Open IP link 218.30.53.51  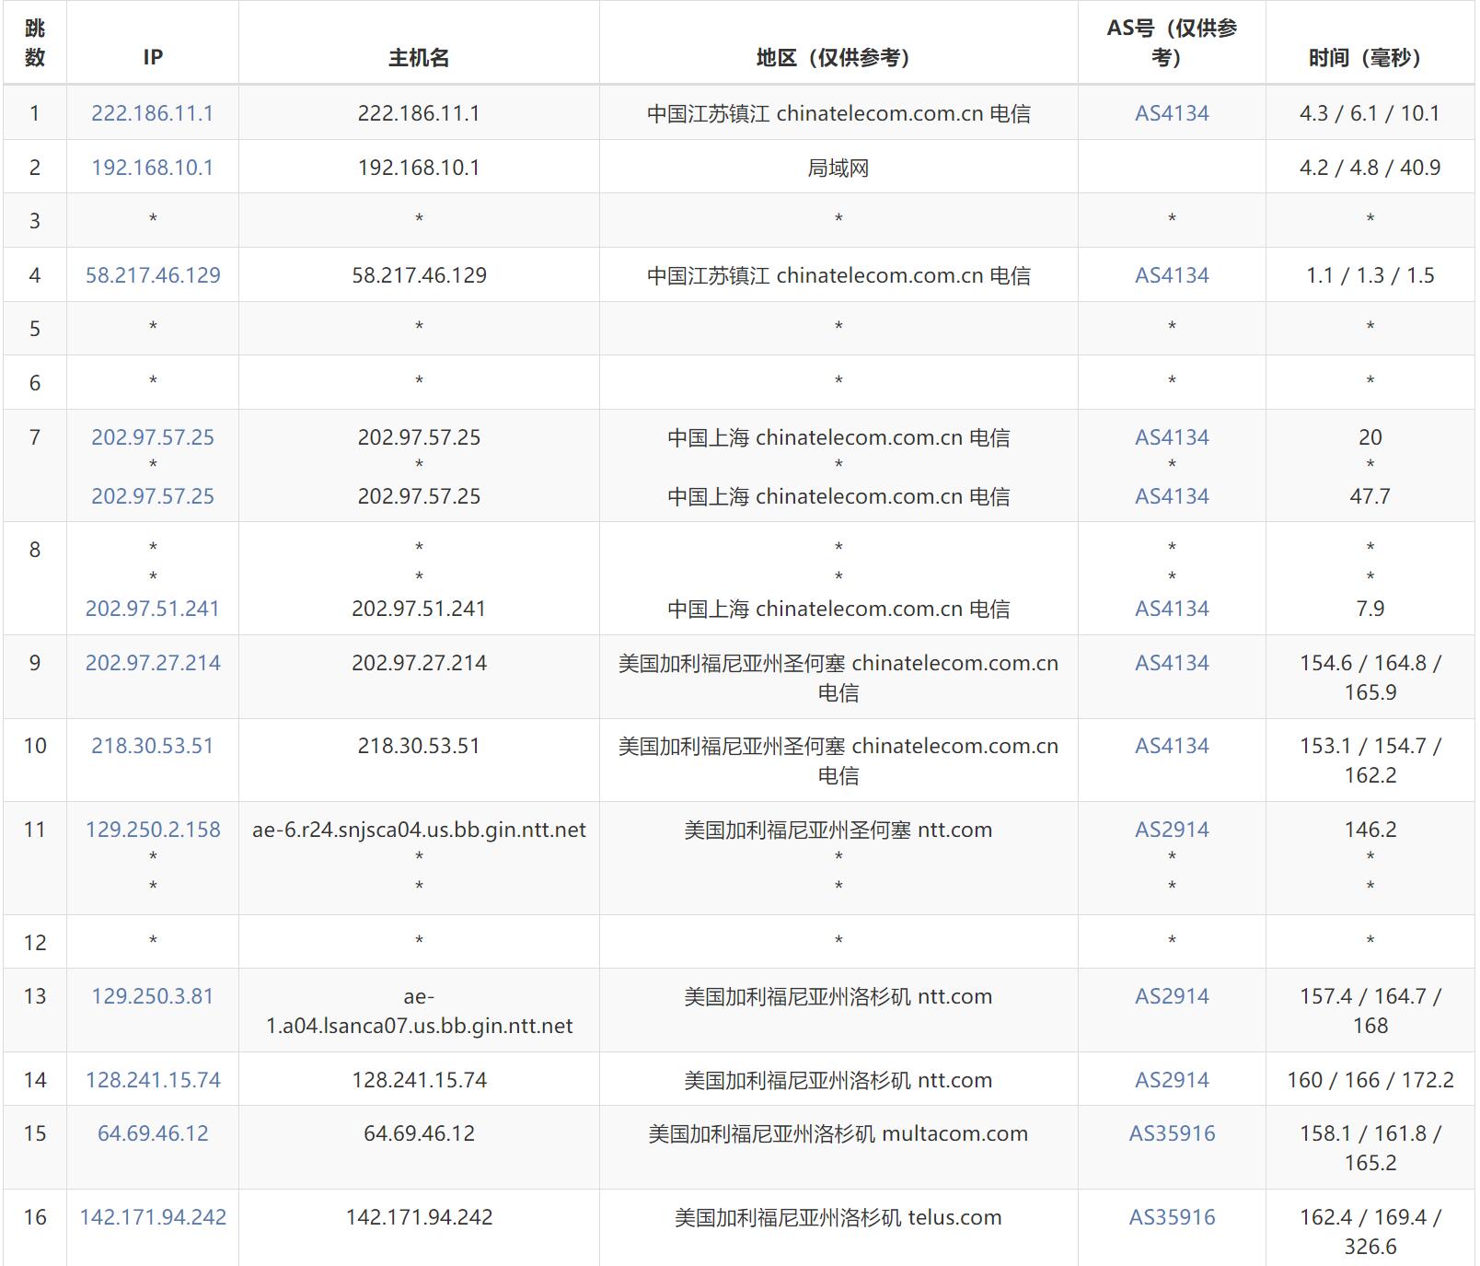pos(153,746)
